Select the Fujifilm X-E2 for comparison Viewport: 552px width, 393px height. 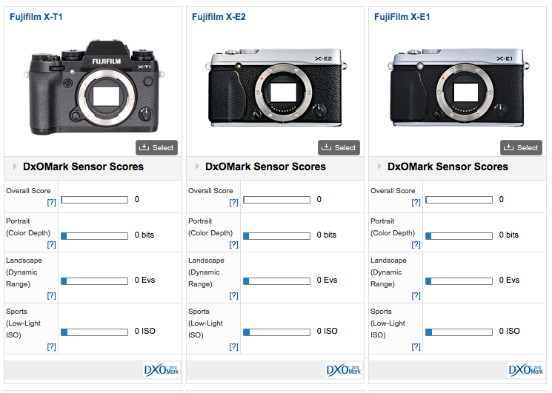pyautogui.click(x=339, y=147)
